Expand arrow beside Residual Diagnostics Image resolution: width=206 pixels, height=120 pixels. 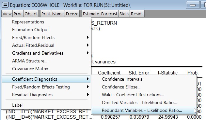click(x=88, y=95)
